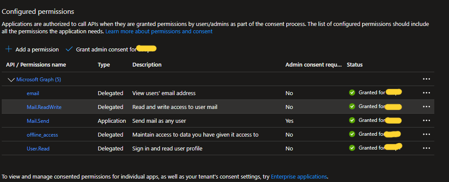Image resolution: width=449 pixels, height=182 pixels.
Task: Open the Microsoft Graph (5) API link
Action: [38, 80]
